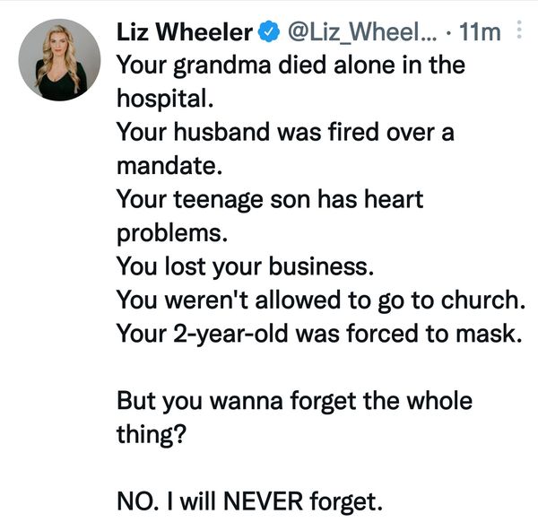Click the word "problems." in the tweet
The image size is (538, 531).
[x=172, y=234]
